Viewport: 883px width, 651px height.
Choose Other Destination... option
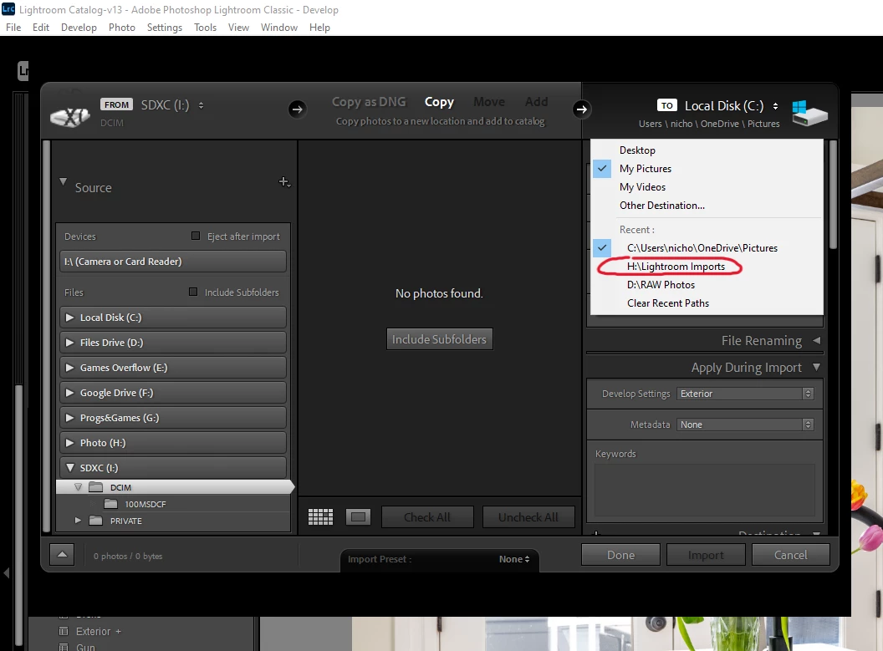(661, 206)
